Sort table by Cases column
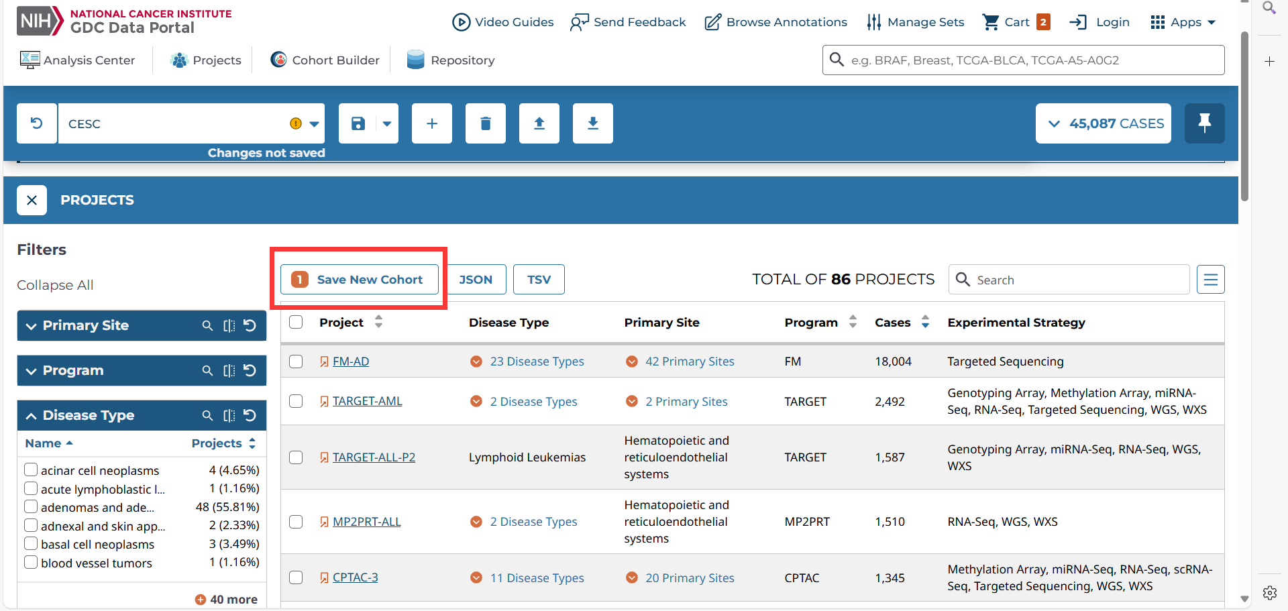Viewport: 1288px width, 611px height. (x=925, y=322)
